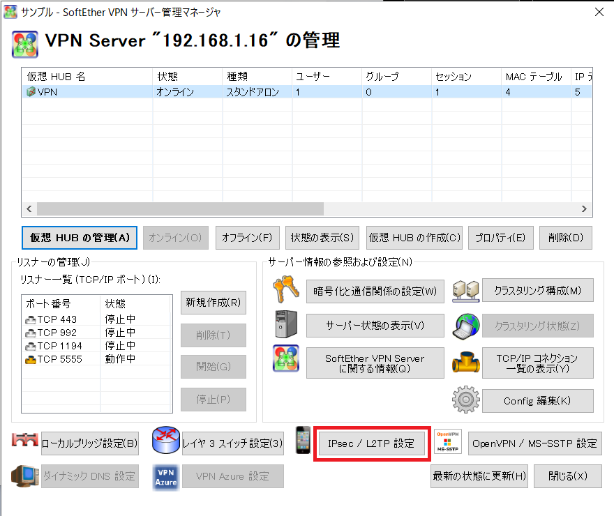
Task: Open hub プロパティ(E)
Action: [x=500, y=238]
